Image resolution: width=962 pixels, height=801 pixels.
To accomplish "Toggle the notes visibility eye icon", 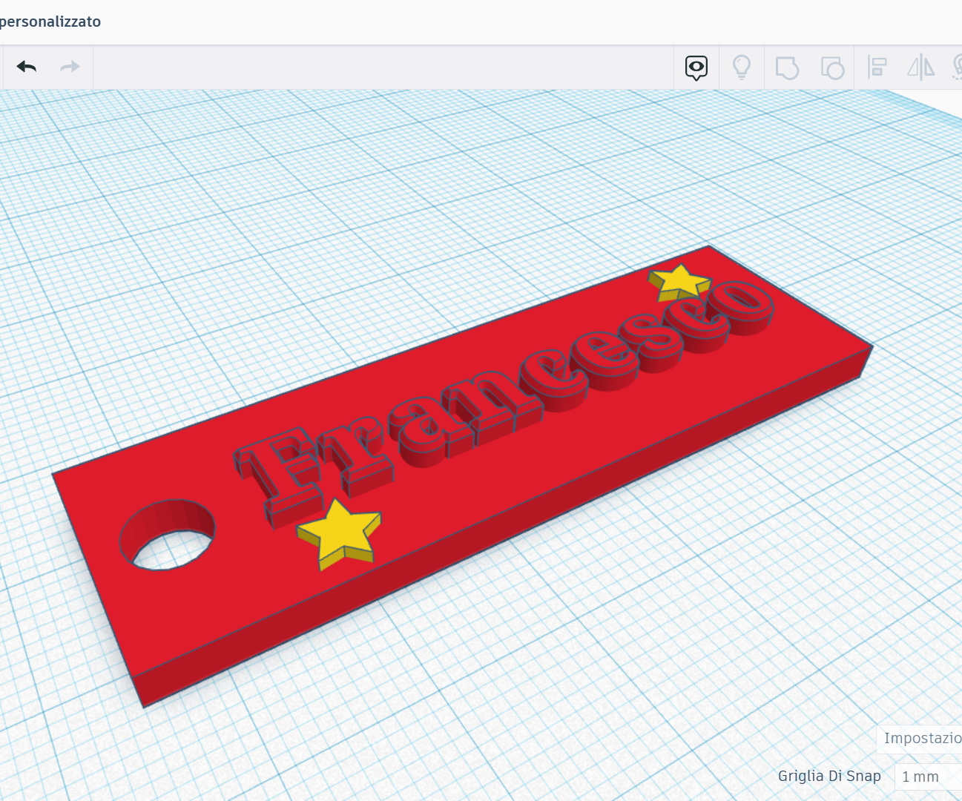I will [696, 68].
